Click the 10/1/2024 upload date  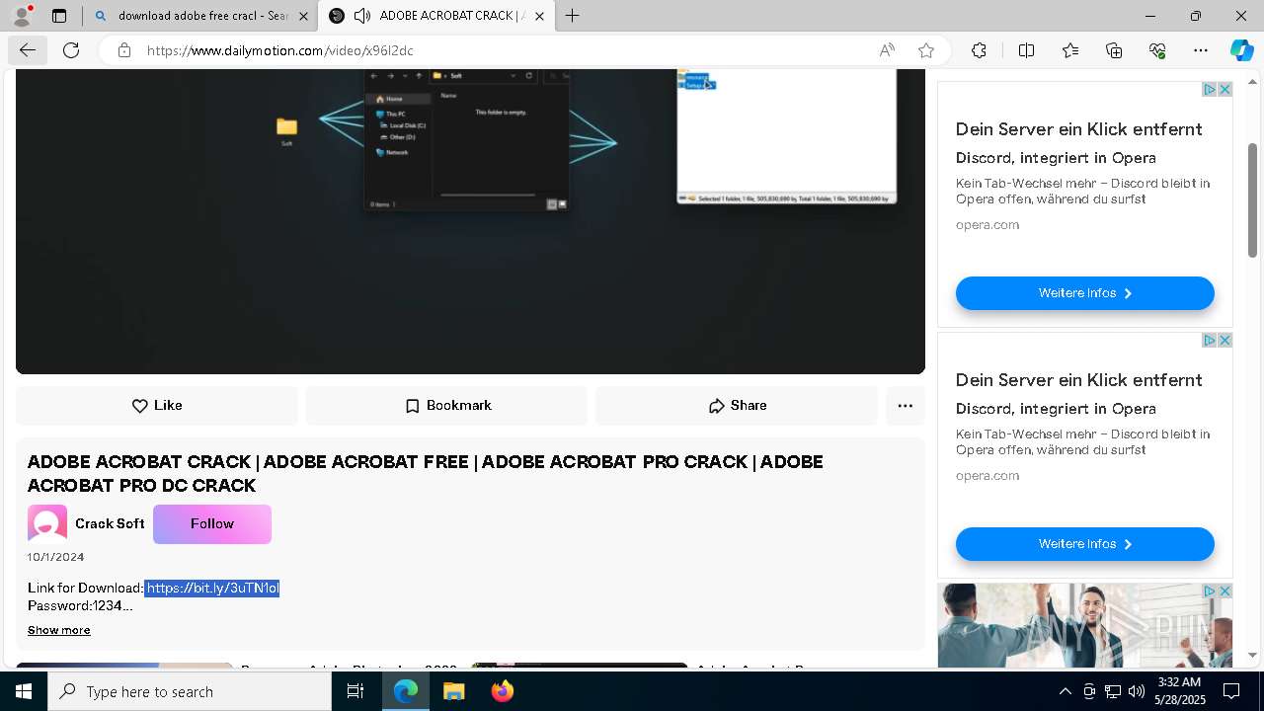point(56,557)
